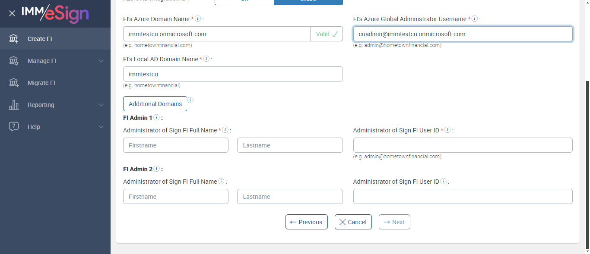The width and height of the screenshot is (590, 254).
Task: Expand the Reporting menu chevron
Action: pyautogui.click(x=101, y=105)
